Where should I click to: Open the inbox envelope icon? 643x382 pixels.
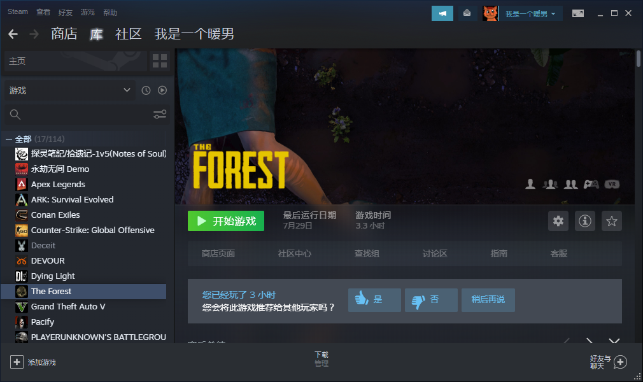coord(467,13)
